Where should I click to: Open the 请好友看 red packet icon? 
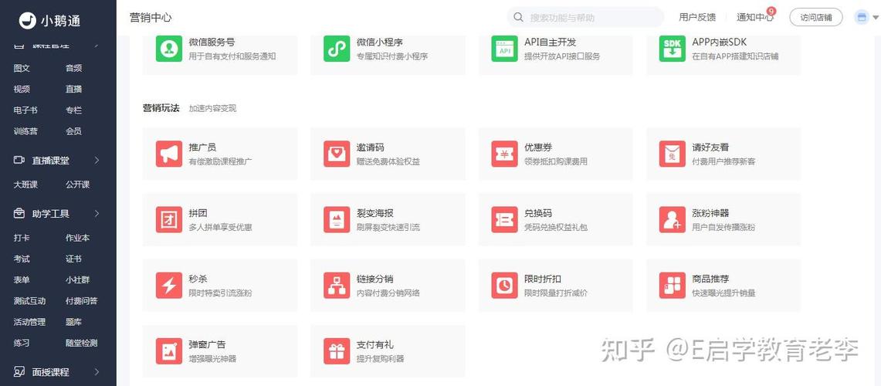point(672,154)
